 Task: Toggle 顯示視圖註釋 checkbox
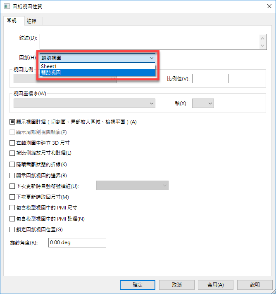pos(12,122)
